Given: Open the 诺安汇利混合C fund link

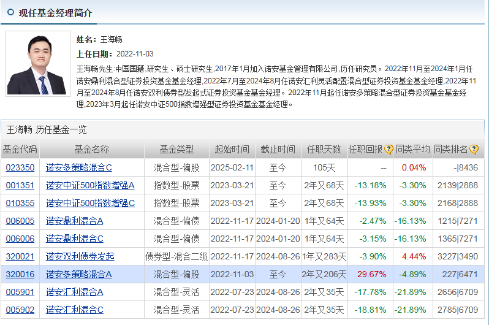Looking at the screenshot, I should click(x=75, y=310).
